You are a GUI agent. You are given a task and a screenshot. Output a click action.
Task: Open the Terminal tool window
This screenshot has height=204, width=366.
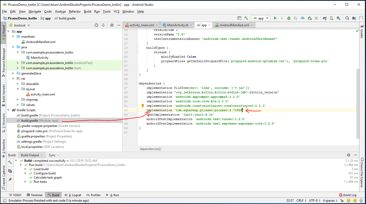click(34, 195)
